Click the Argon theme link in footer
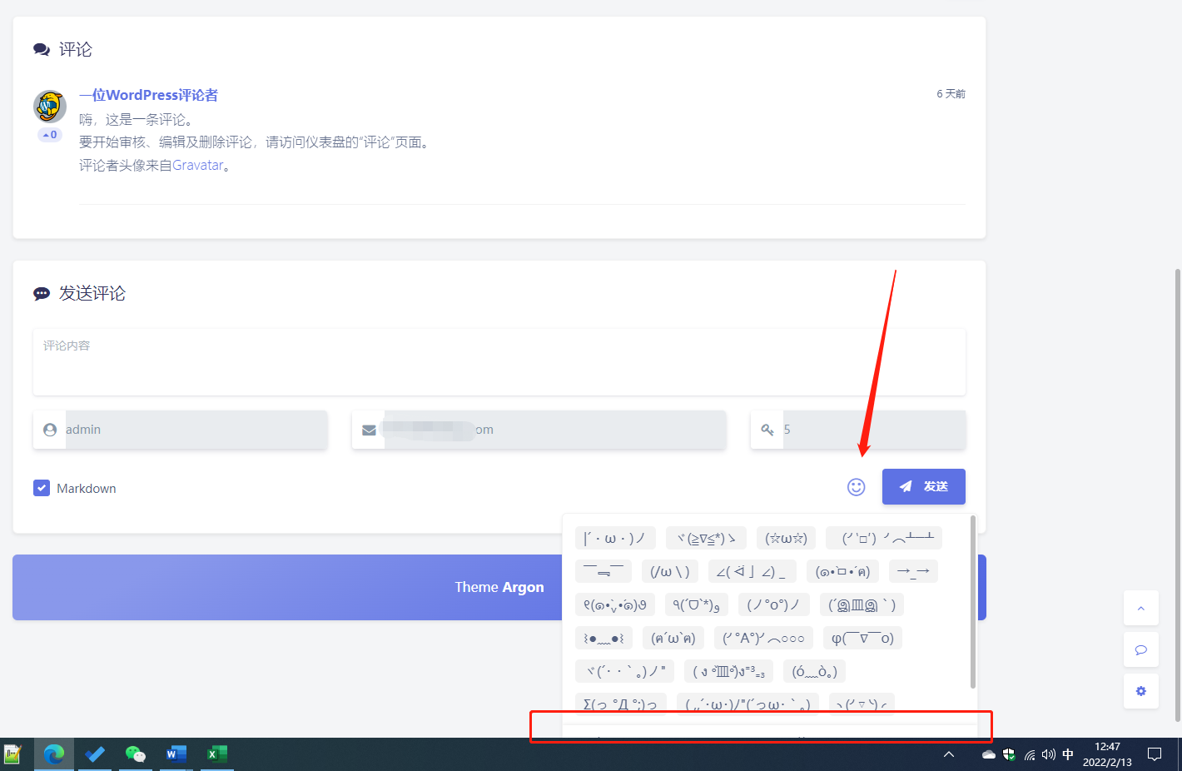Screen dimensions: 1182x771 click(523, 587)
